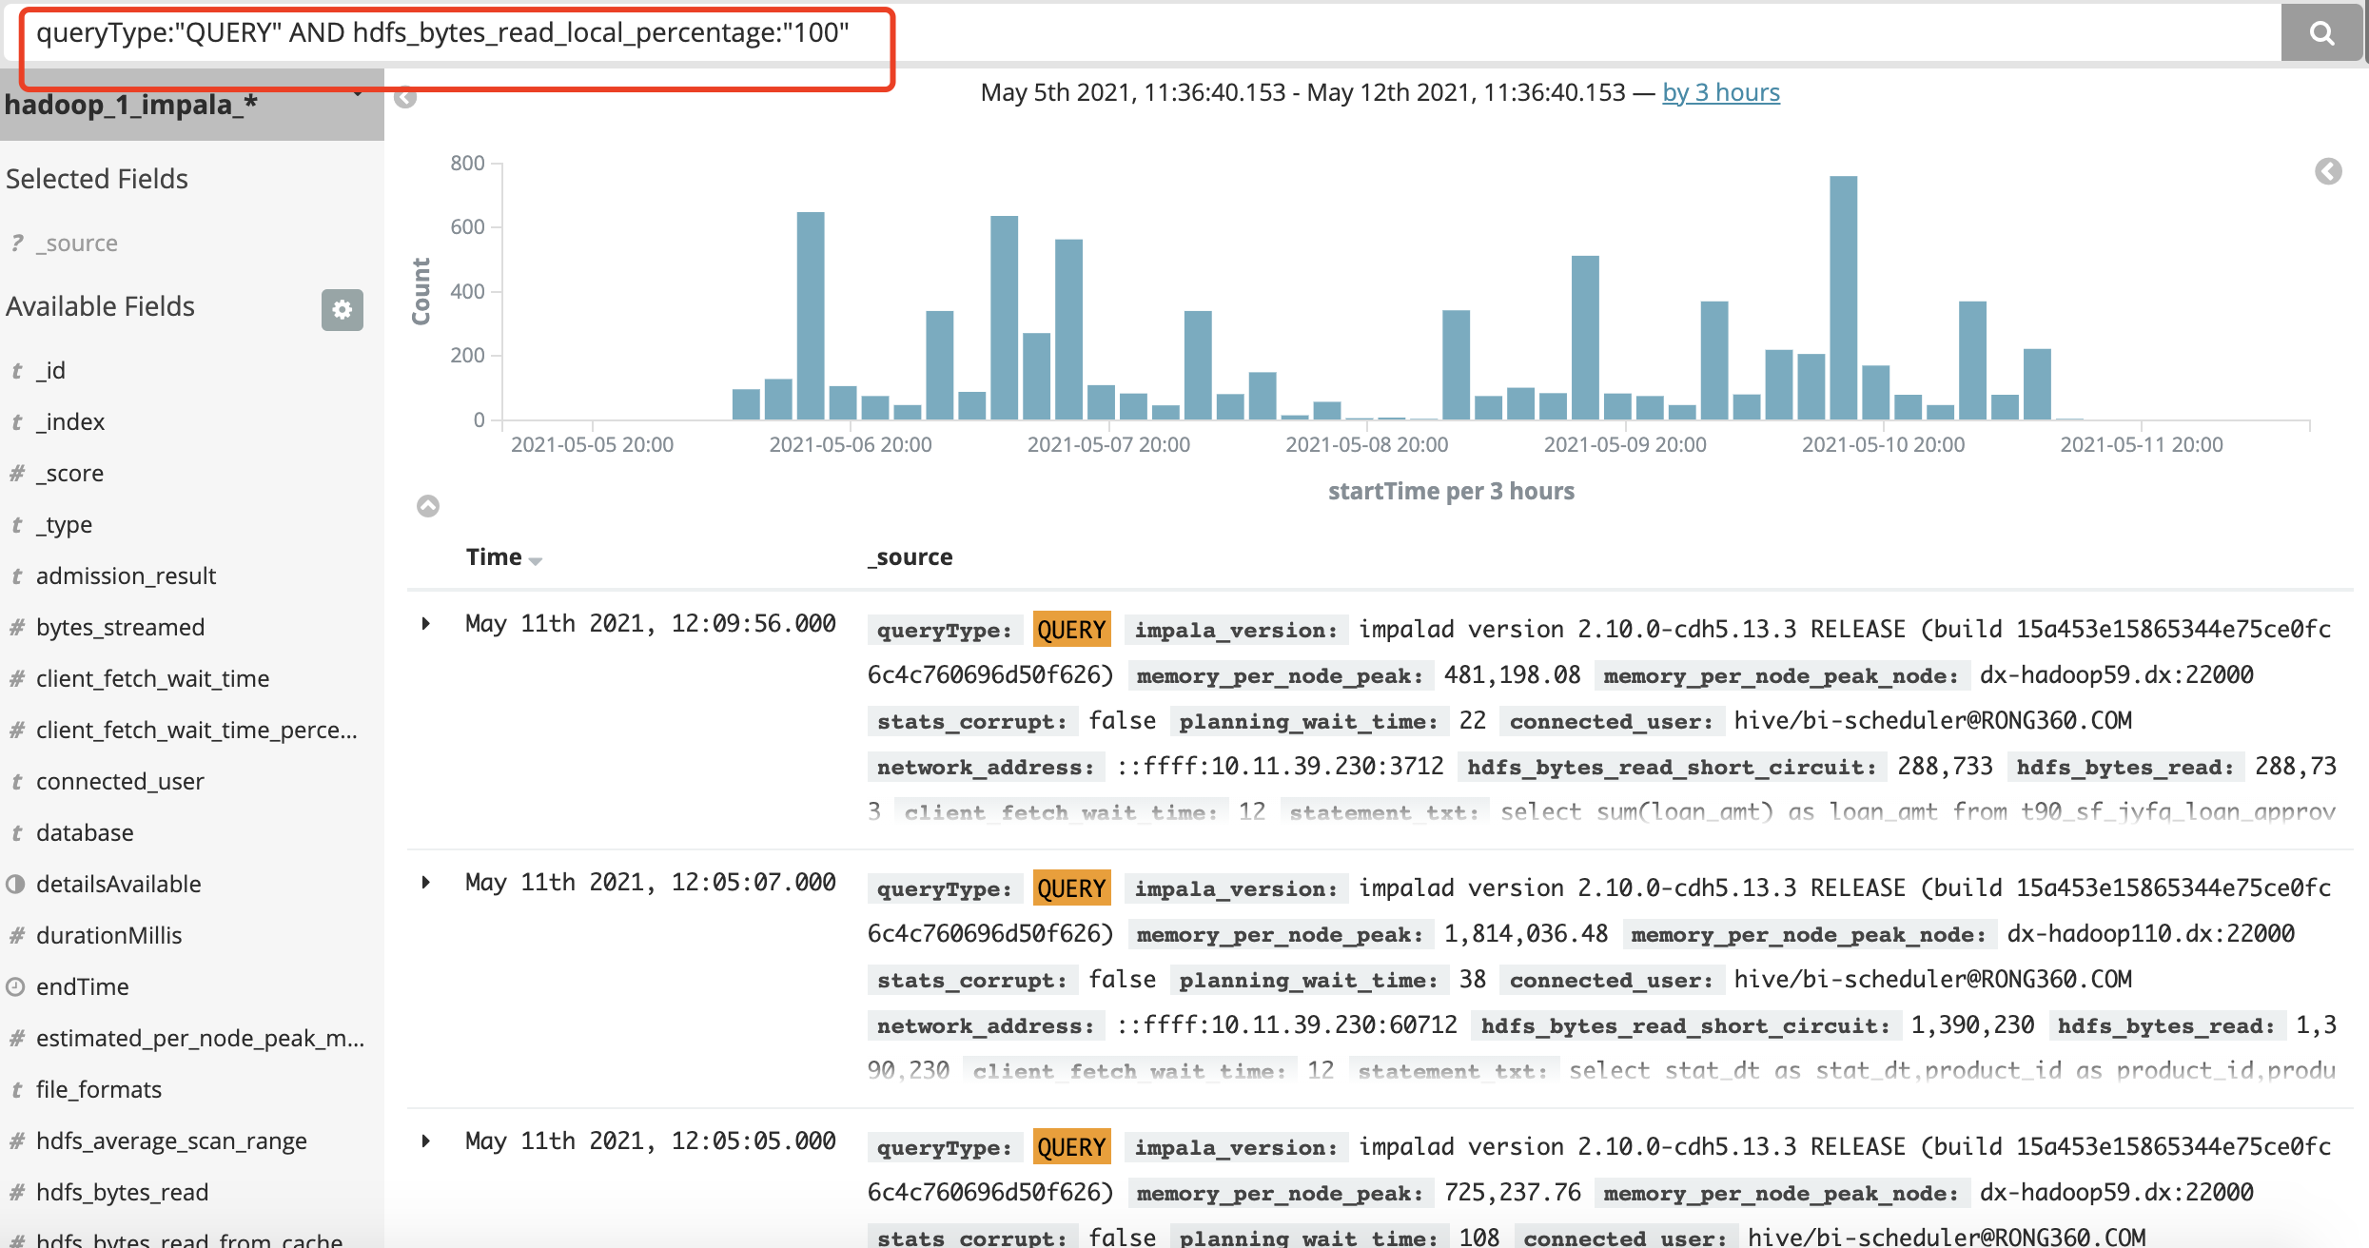Sort by the Time column header
2369x1248 pixels.
pyautogui.click(x=503, y=557)
